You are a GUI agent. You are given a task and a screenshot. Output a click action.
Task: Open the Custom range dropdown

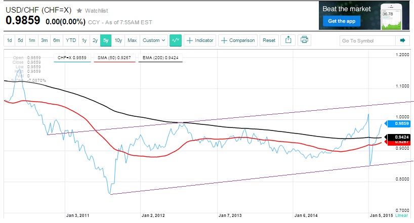pyautogui.click(x=154, y=40)
